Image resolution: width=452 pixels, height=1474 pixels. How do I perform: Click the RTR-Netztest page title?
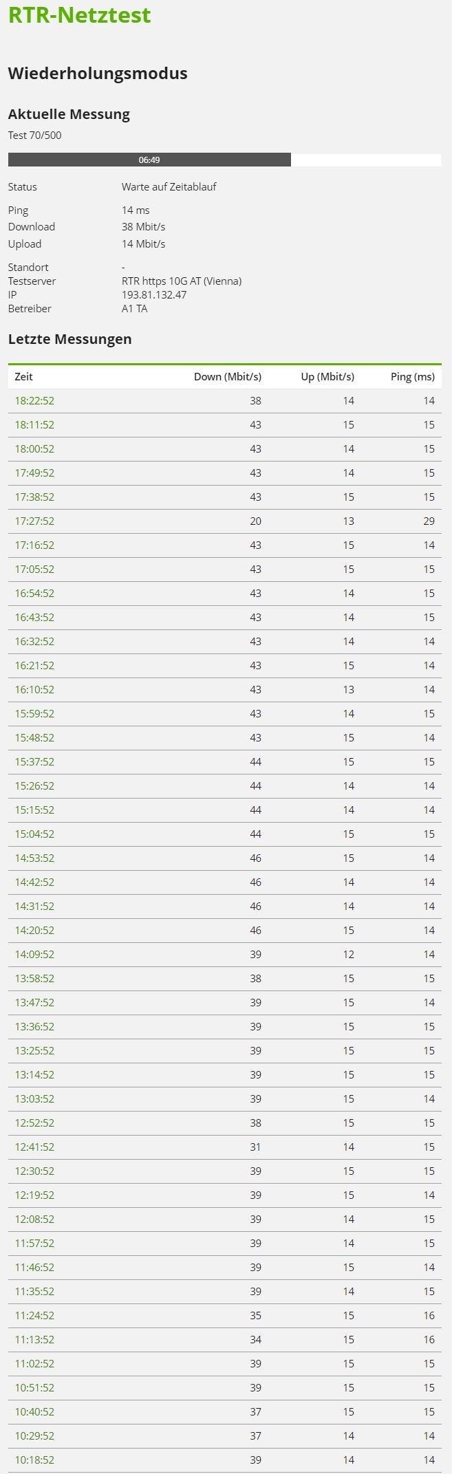(x=80, y=15)
